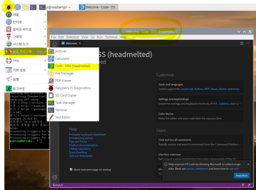Expand the Help submenu in main menu
The width and height of the screenshot is (256, 190).
pos(26,61)
